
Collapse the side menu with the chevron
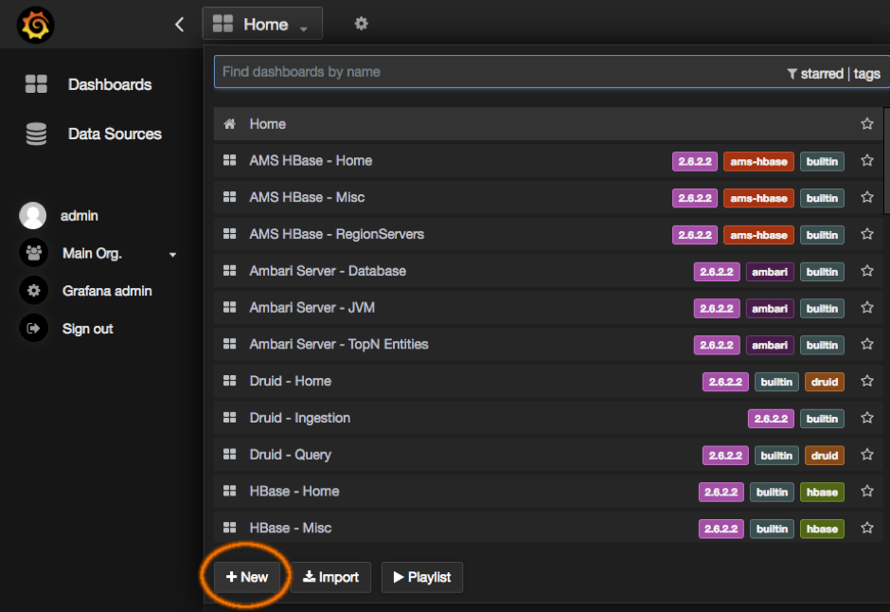coord(180,25)
